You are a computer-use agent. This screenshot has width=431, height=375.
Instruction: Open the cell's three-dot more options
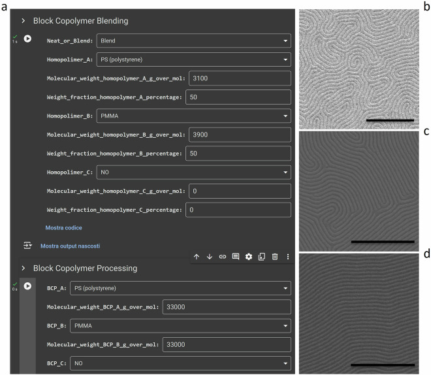287,257
